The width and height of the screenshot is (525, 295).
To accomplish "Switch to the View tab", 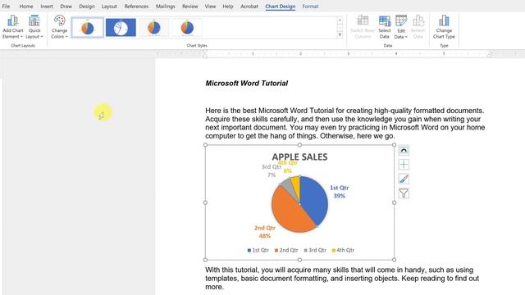I will click(x=210, y=7).
